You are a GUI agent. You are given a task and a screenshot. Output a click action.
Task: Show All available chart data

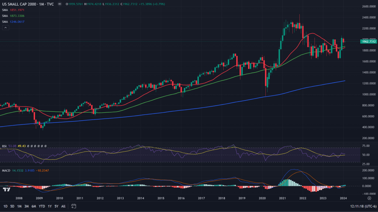point(63,206)
